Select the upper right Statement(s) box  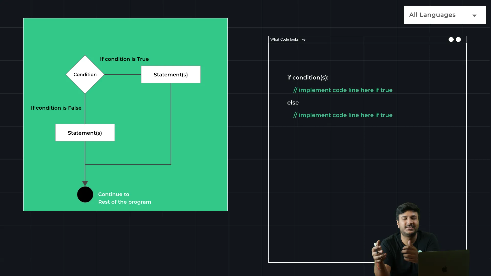point(171,74)
